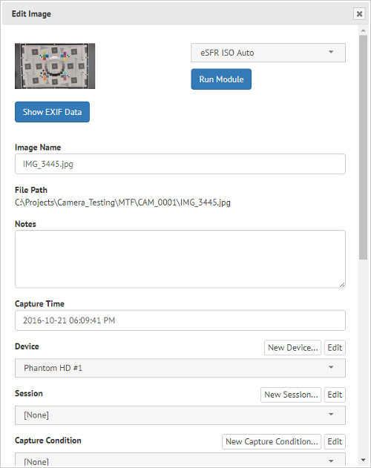Image resolution: width=371 pixels, height=468 pixels.
Task: Click Edit button next to Device
Action: click(x=335, y=348)
